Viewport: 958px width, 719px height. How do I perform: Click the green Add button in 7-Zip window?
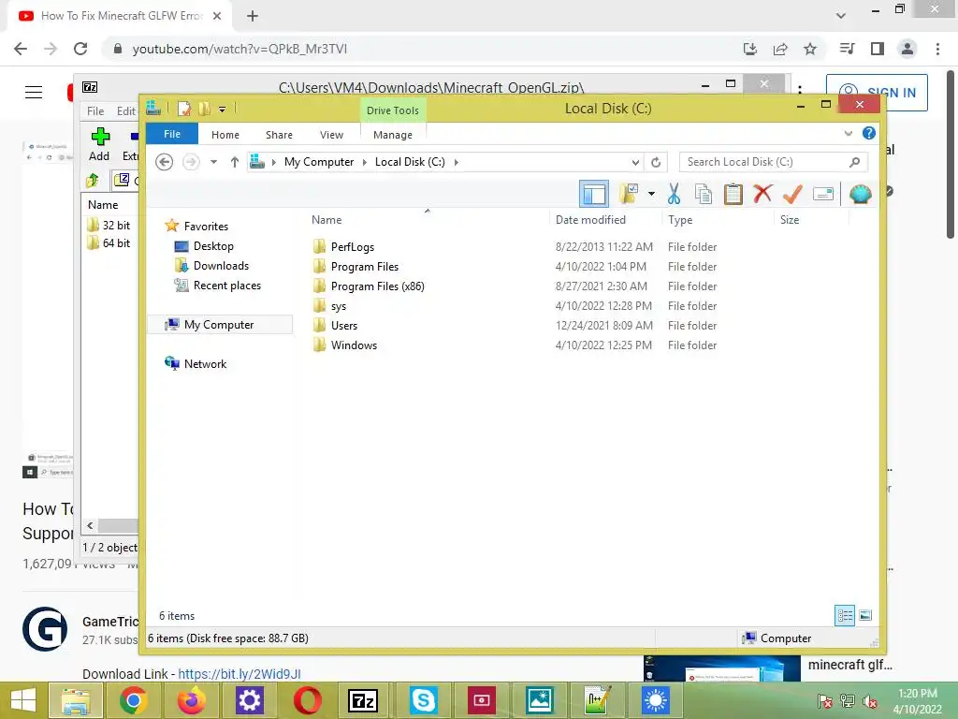point(99,144)
